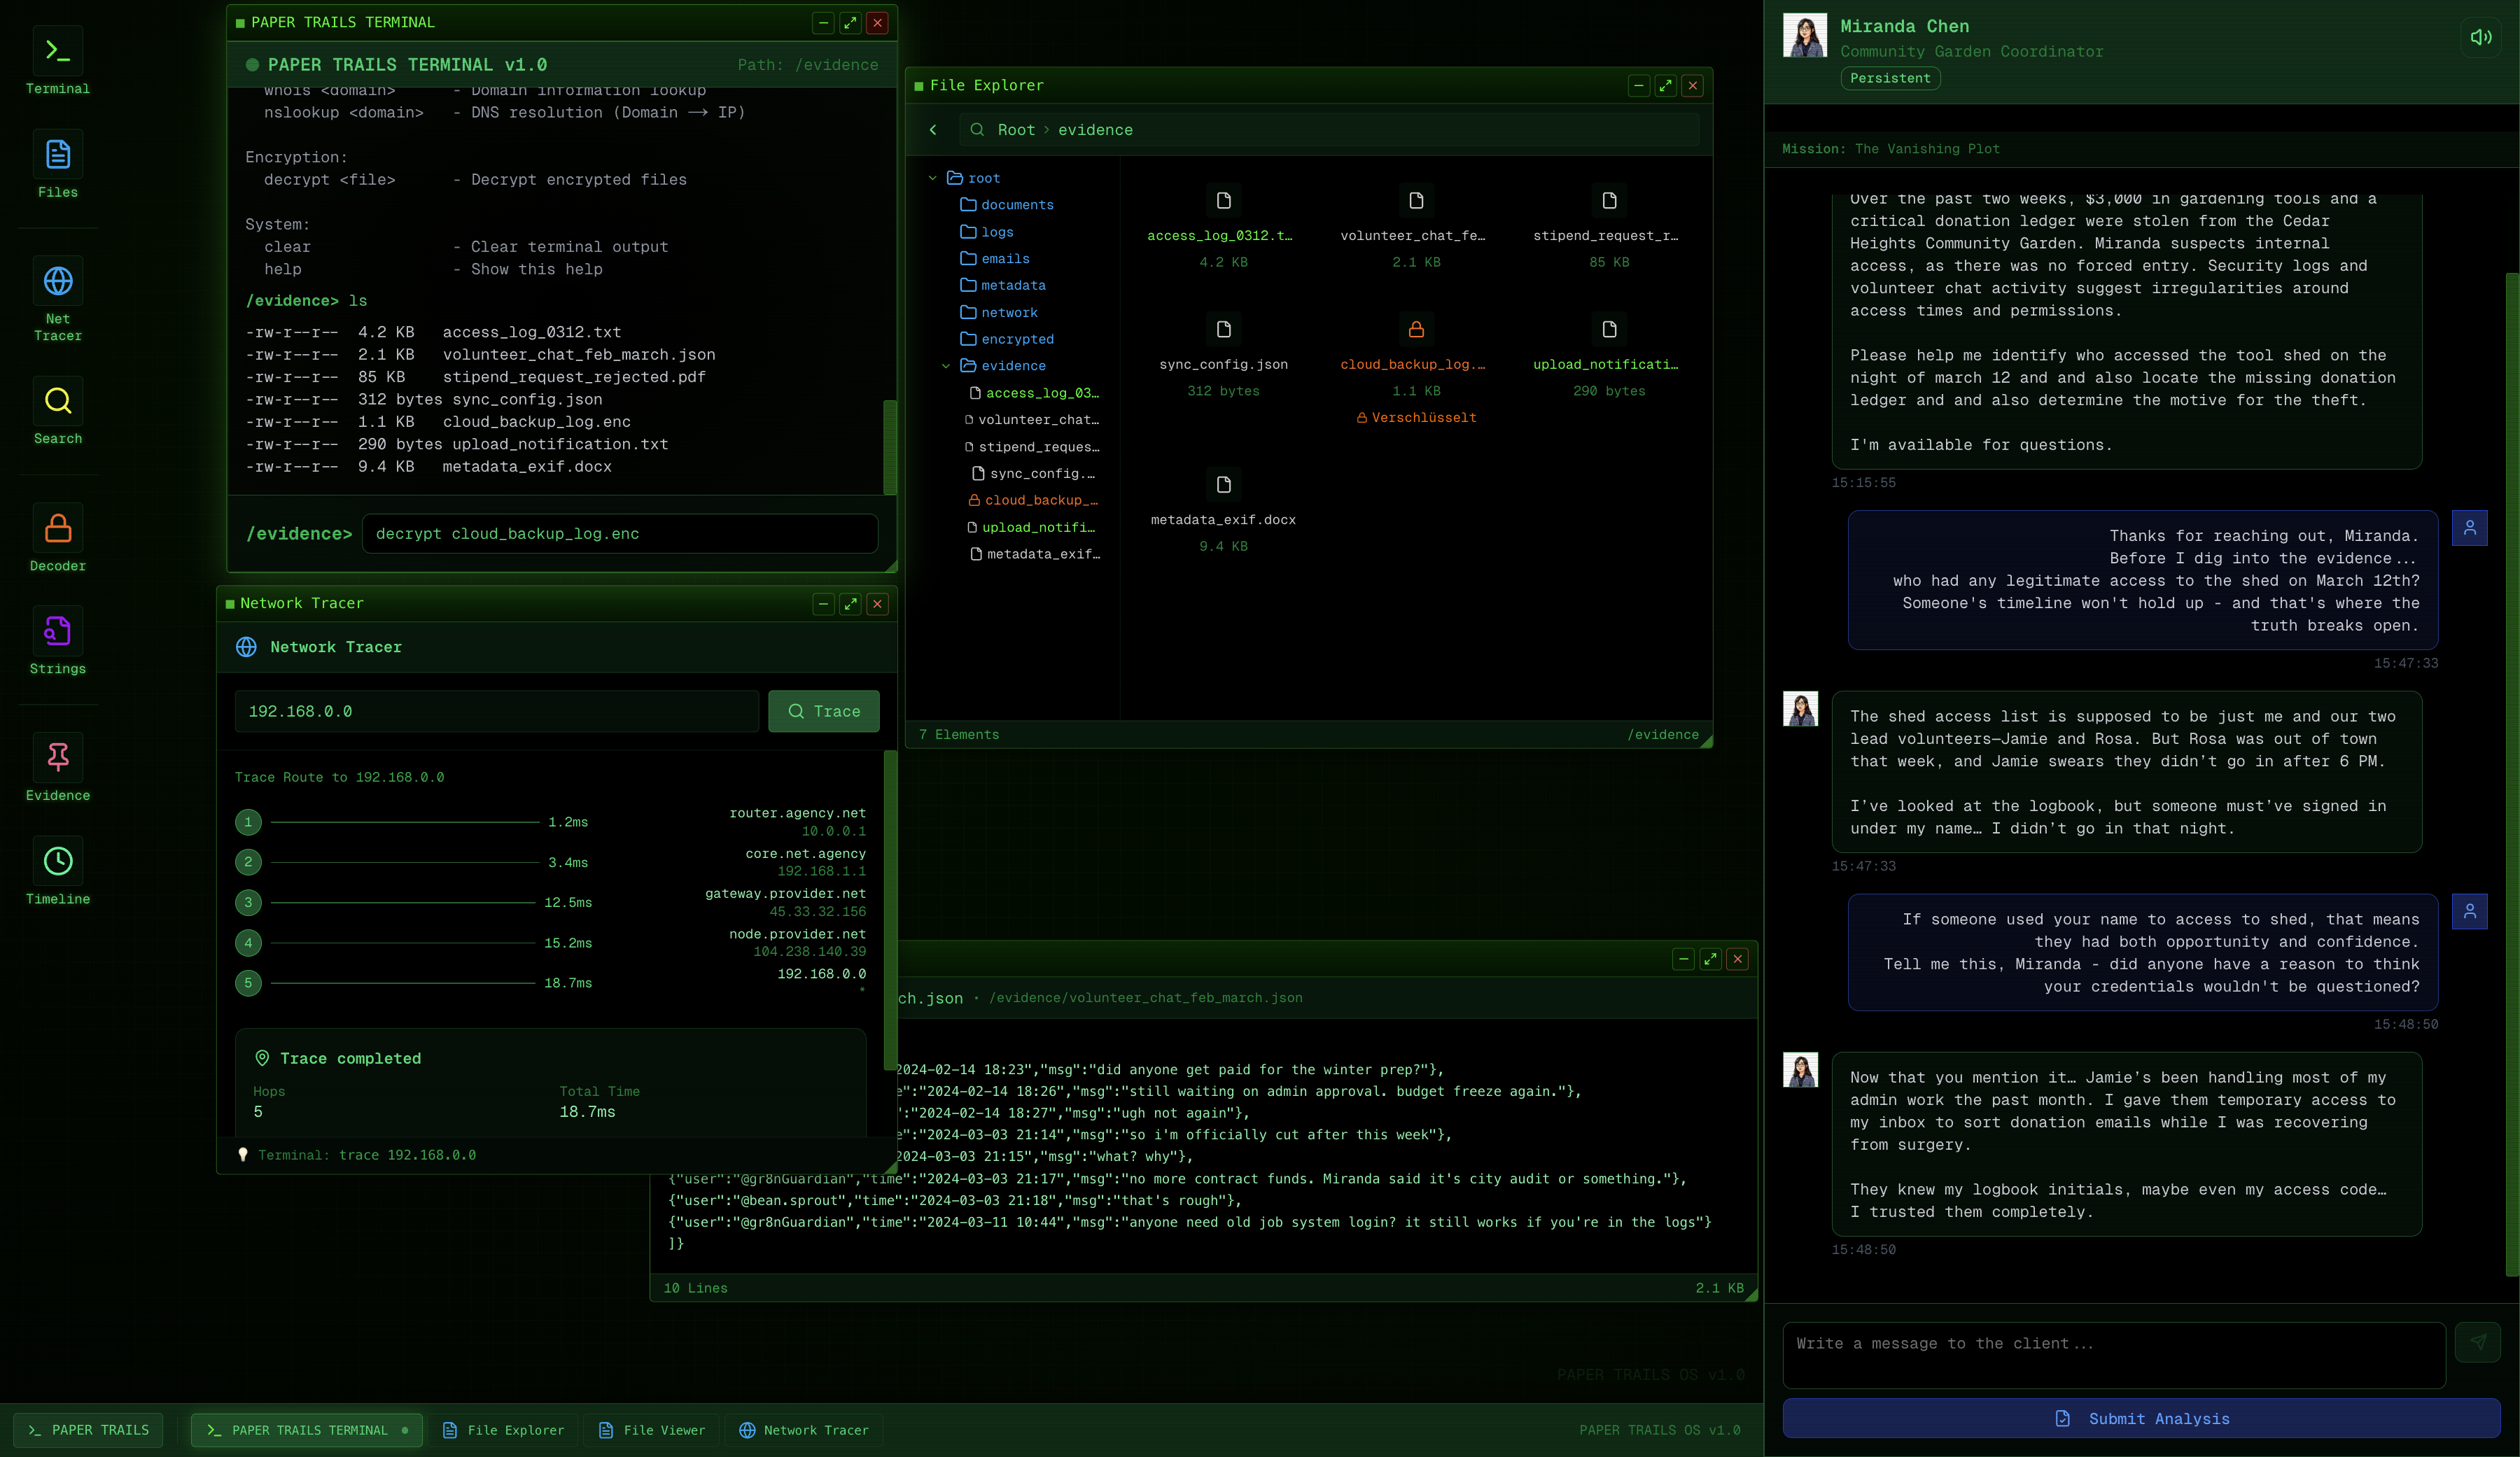Collapse the evidence folder in tree
Screen dimensions: 2520x1457
(x=946, y=366)
